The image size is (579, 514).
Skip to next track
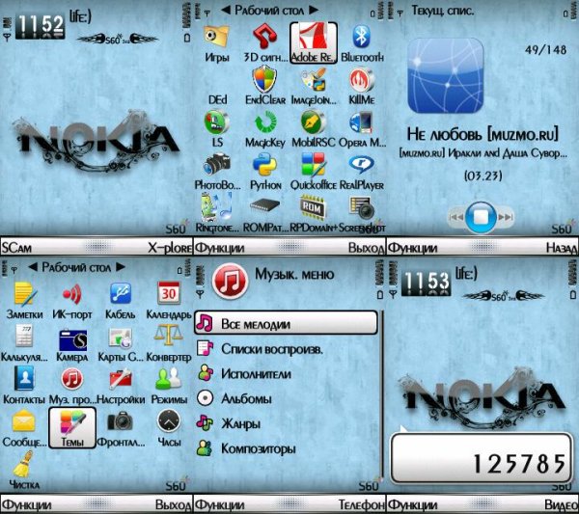[505, 217]
